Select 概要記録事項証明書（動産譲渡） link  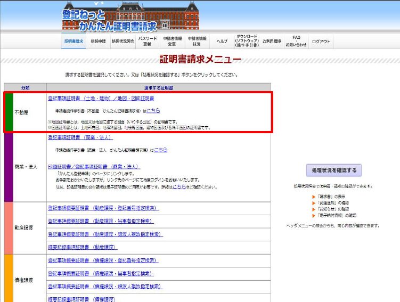[x=81, y=248]
